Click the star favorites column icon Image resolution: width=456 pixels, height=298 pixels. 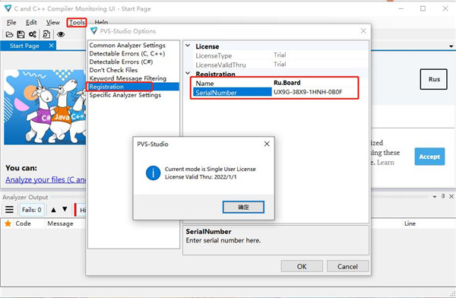pyautogui.click(x=8, y=223)
